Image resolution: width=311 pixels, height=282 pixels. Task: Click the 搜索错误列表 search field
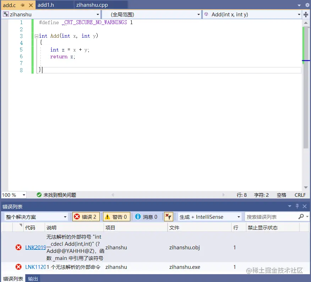tap(271, 217)
